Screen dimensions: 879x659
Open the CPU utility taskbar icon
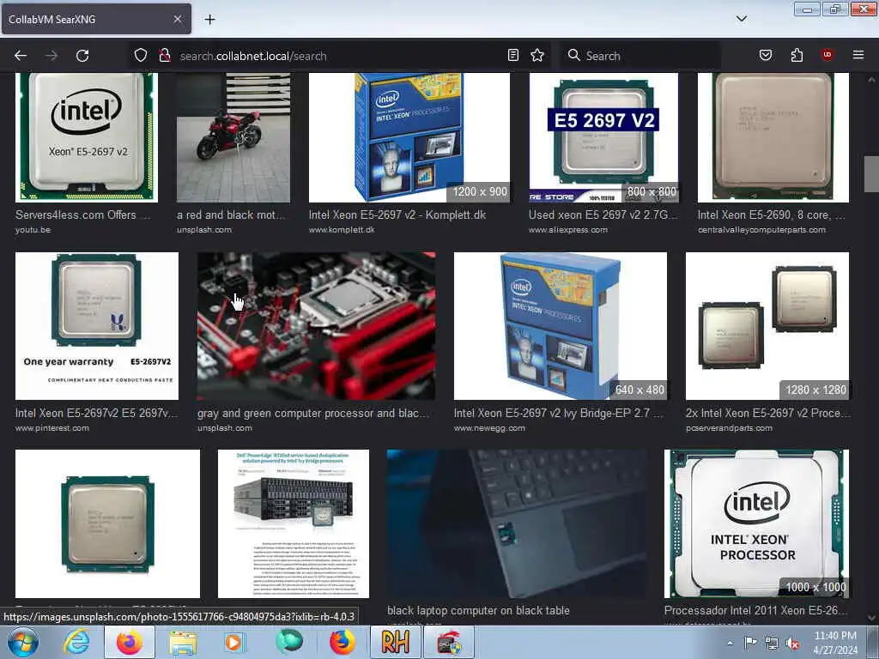click(x=449, y=642)
